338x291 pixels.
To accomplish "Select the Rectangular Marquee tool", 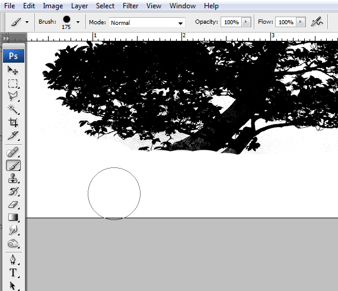I will [13, 83].
